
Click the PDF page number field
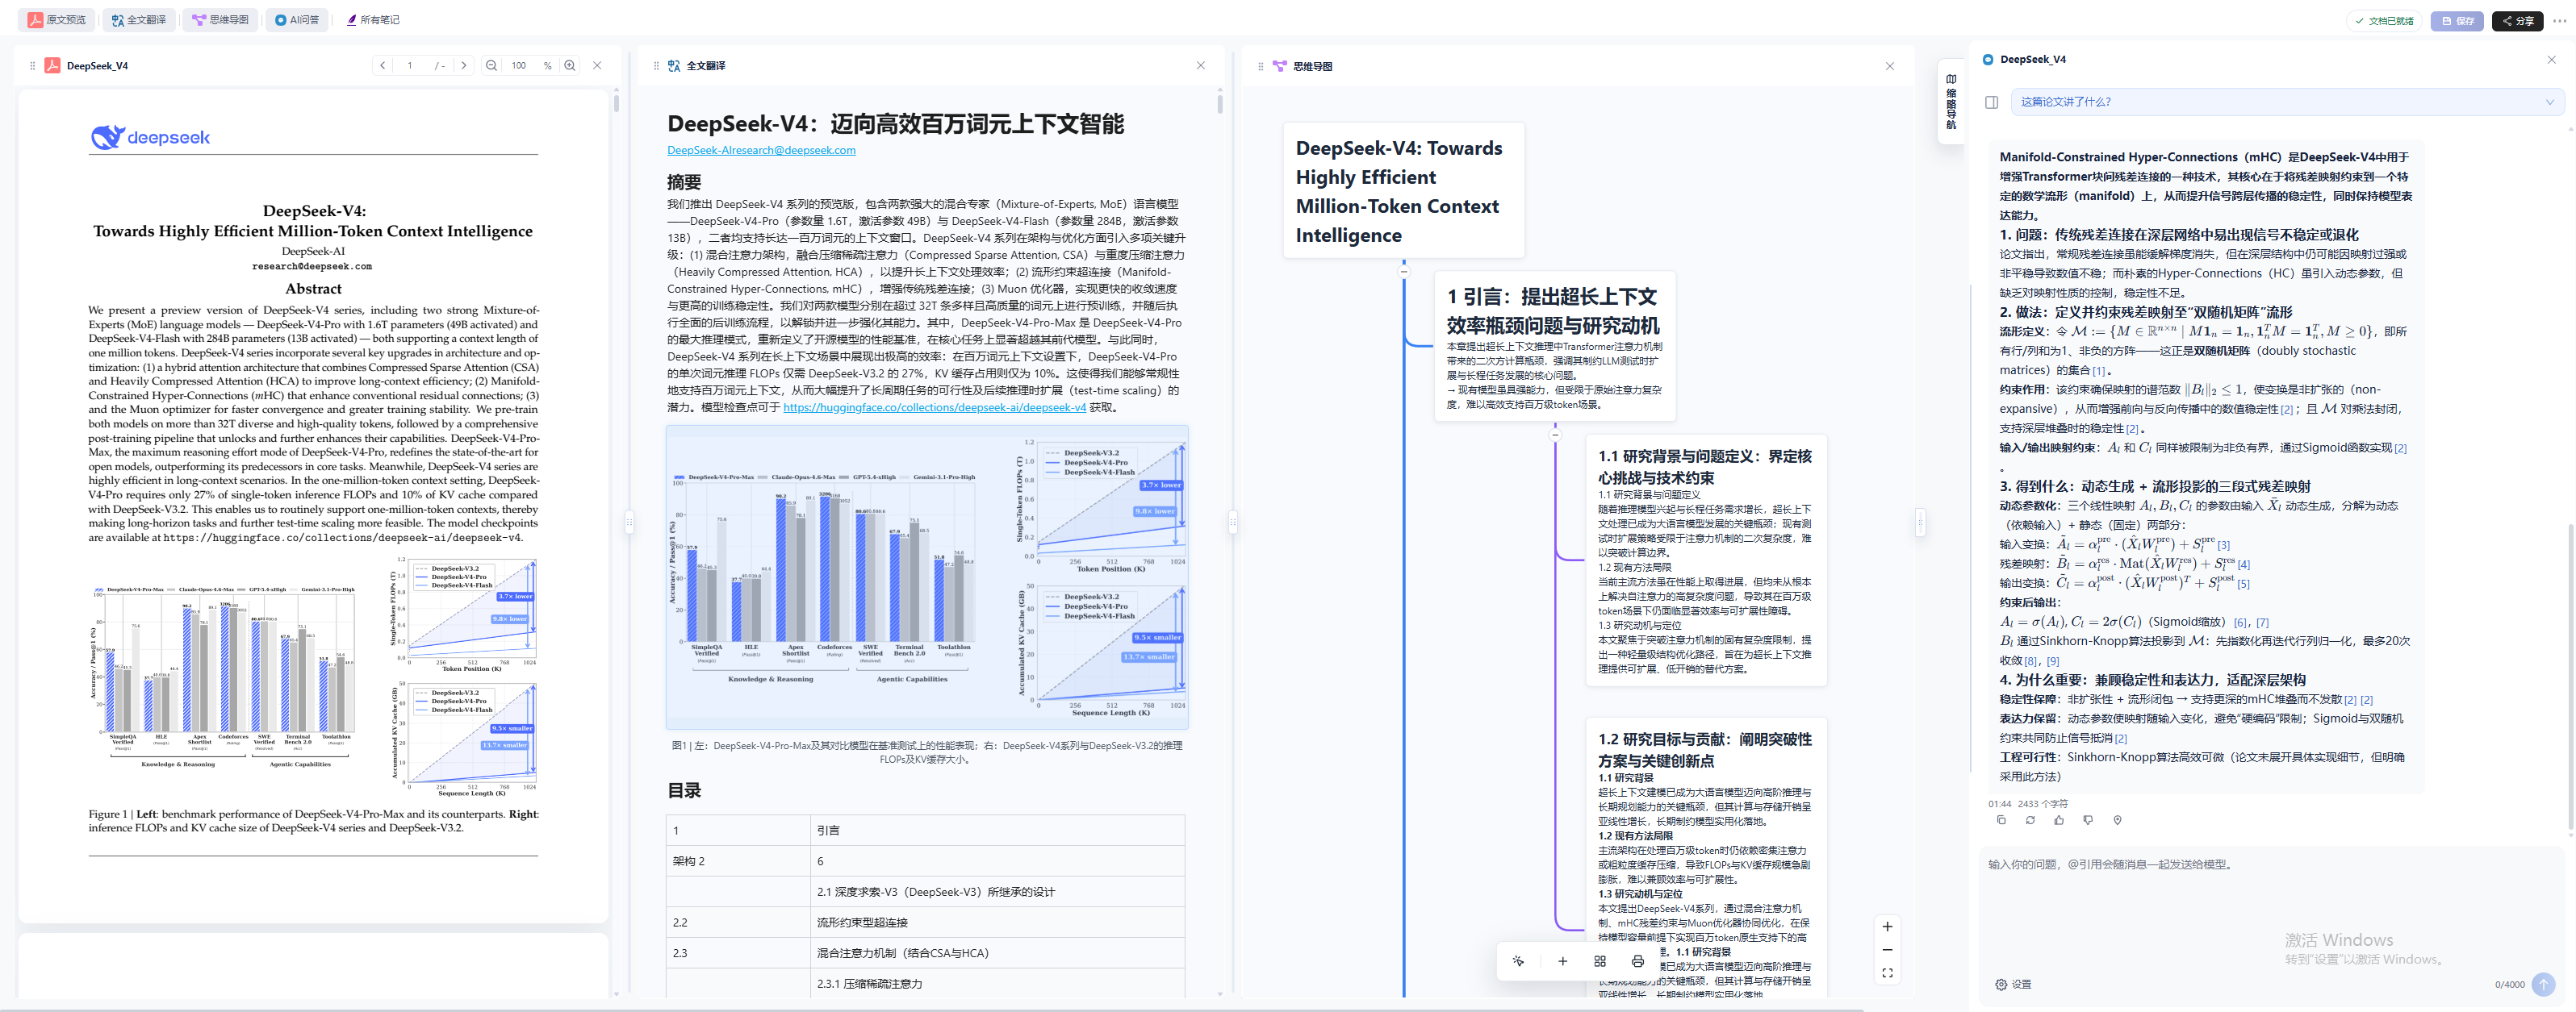(410, 66)
